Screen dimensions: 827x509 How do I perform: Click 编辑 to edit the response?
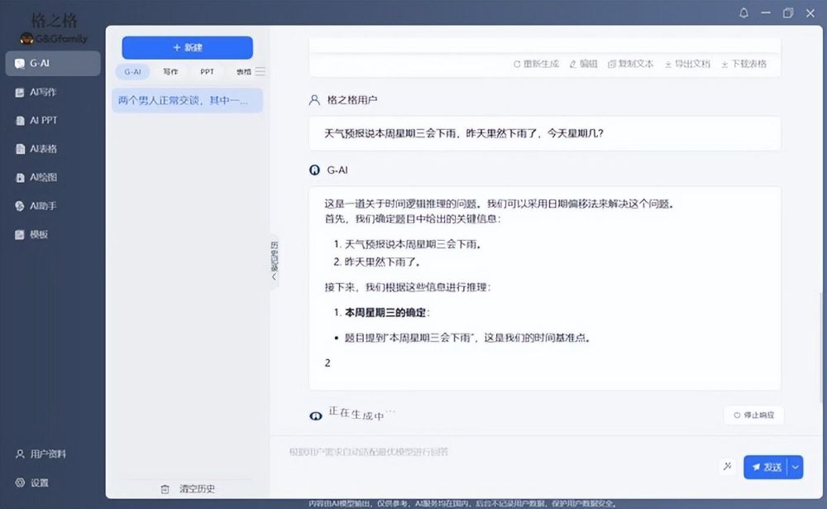pyautogui.click(x=583, y=64)
